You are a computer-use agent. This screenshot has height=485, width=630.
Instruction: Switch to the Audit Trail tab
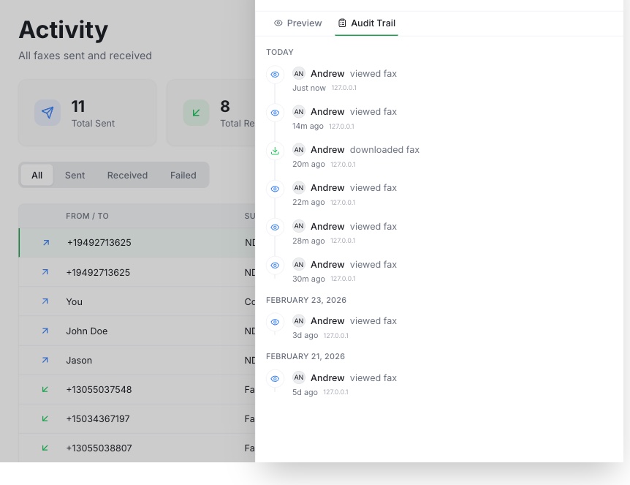[x=366, y=23]
